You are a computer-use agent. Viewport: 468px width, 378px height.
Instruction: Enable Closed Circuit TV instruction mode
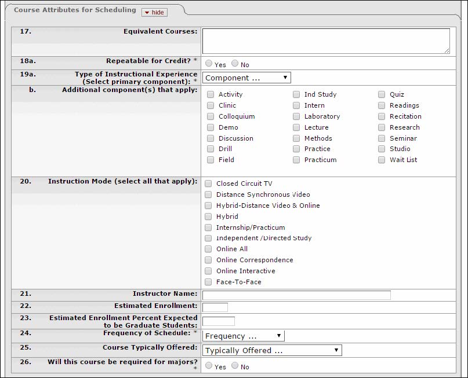pyautogui.click(x=208, y=184)
